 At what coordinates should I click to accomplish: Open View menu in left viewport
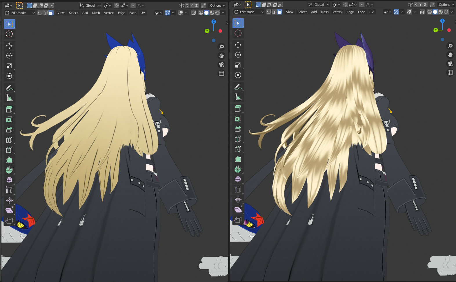coord(61,13)
